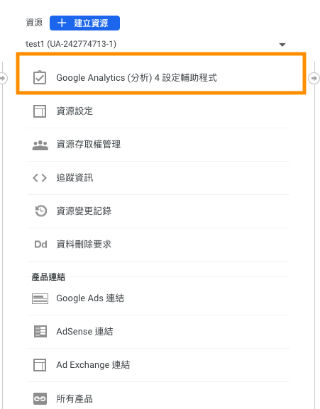This screenshot has height=409, width=320.
Task: Click the 資源設定 layout icon
Action: point(40,111)
